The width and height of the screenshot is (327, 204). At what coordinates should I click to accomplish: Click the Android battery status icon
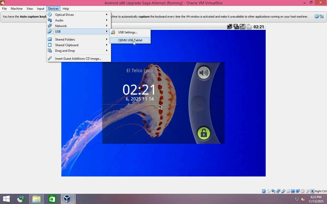coord(249,27)
